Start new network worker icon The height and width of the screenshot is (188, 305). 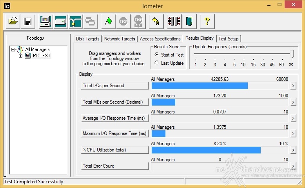click(75, 22)
